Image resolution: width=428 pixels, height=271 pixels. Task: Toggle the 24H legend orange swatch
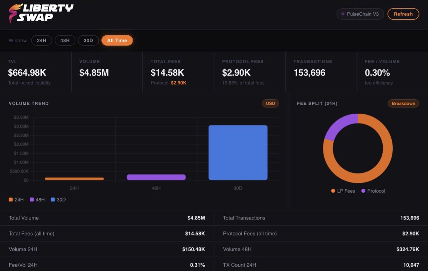point(11,200)
